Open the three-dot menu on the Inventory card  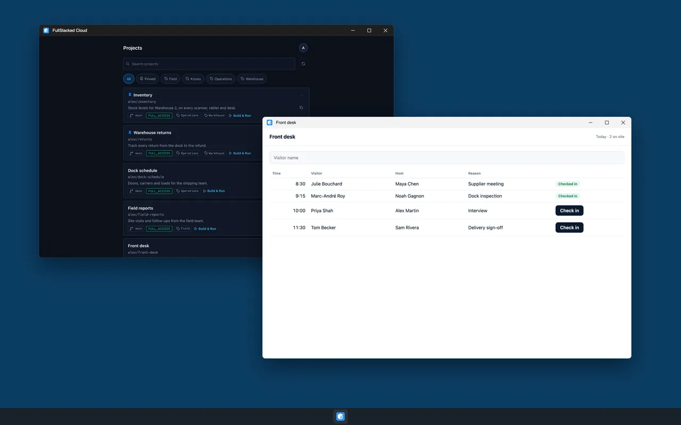coord(301,96)
